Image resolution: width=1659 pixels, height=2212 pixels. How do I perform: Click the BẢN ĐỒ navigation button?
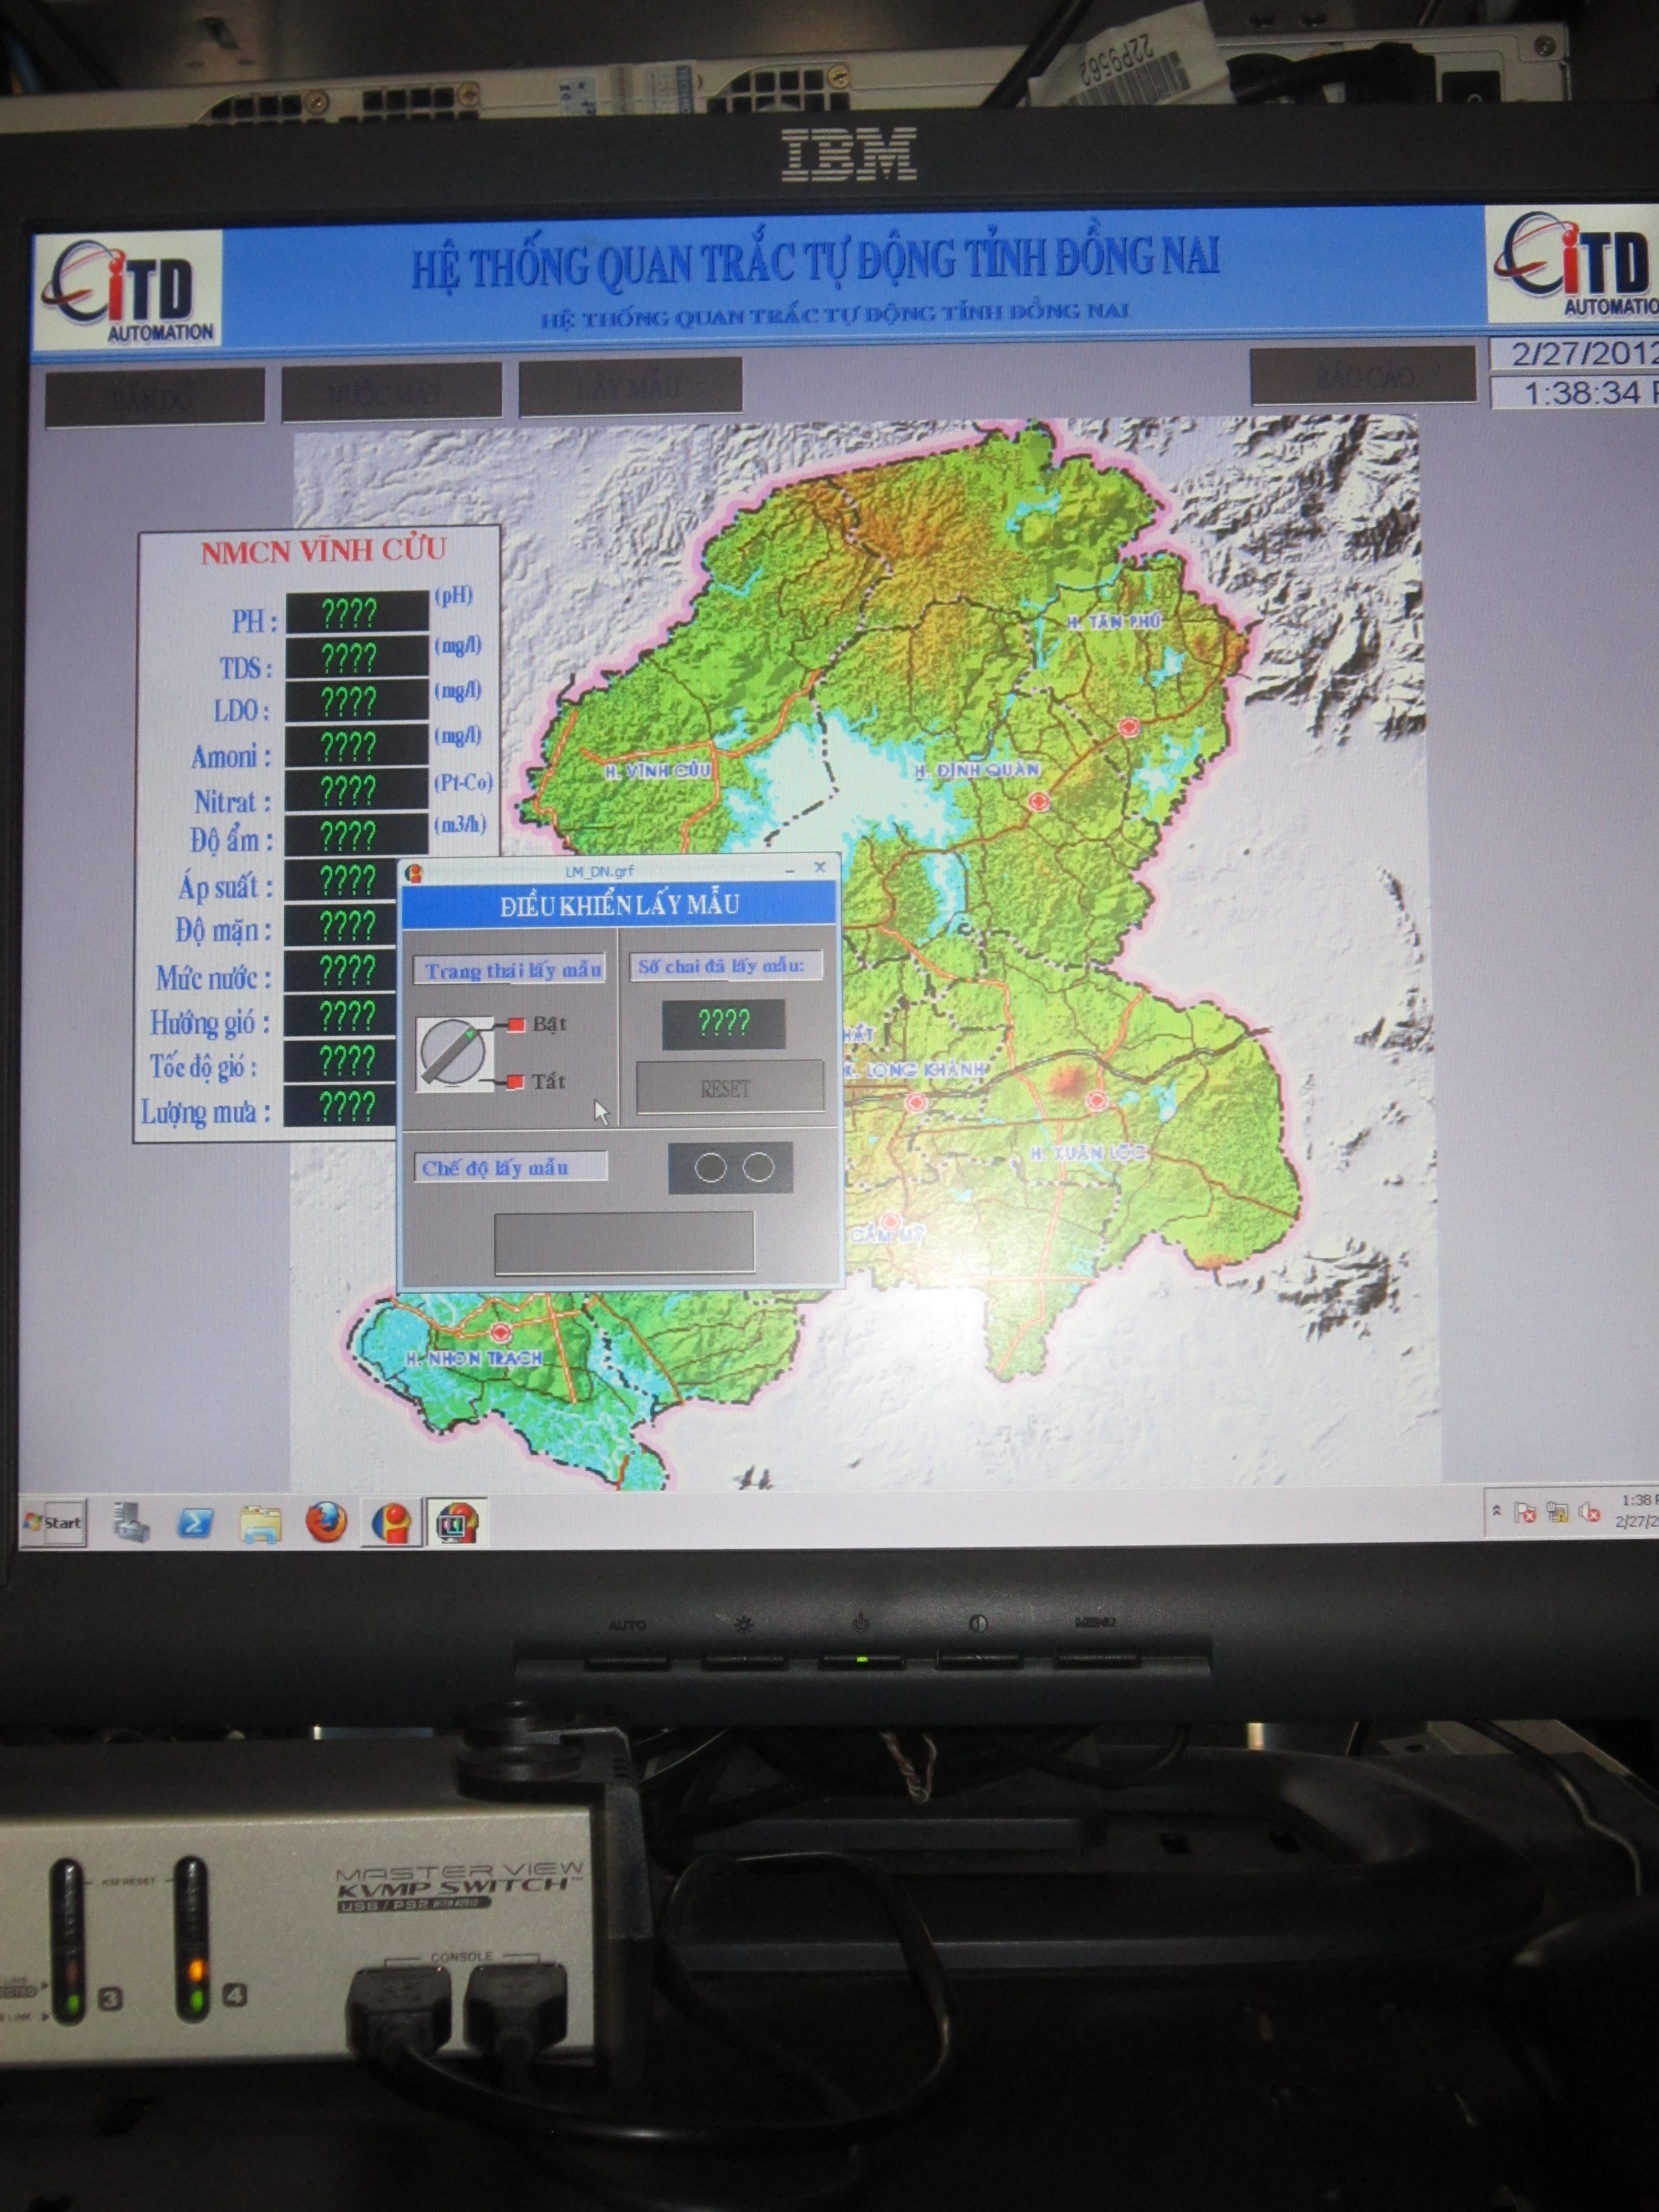(155, 396)
